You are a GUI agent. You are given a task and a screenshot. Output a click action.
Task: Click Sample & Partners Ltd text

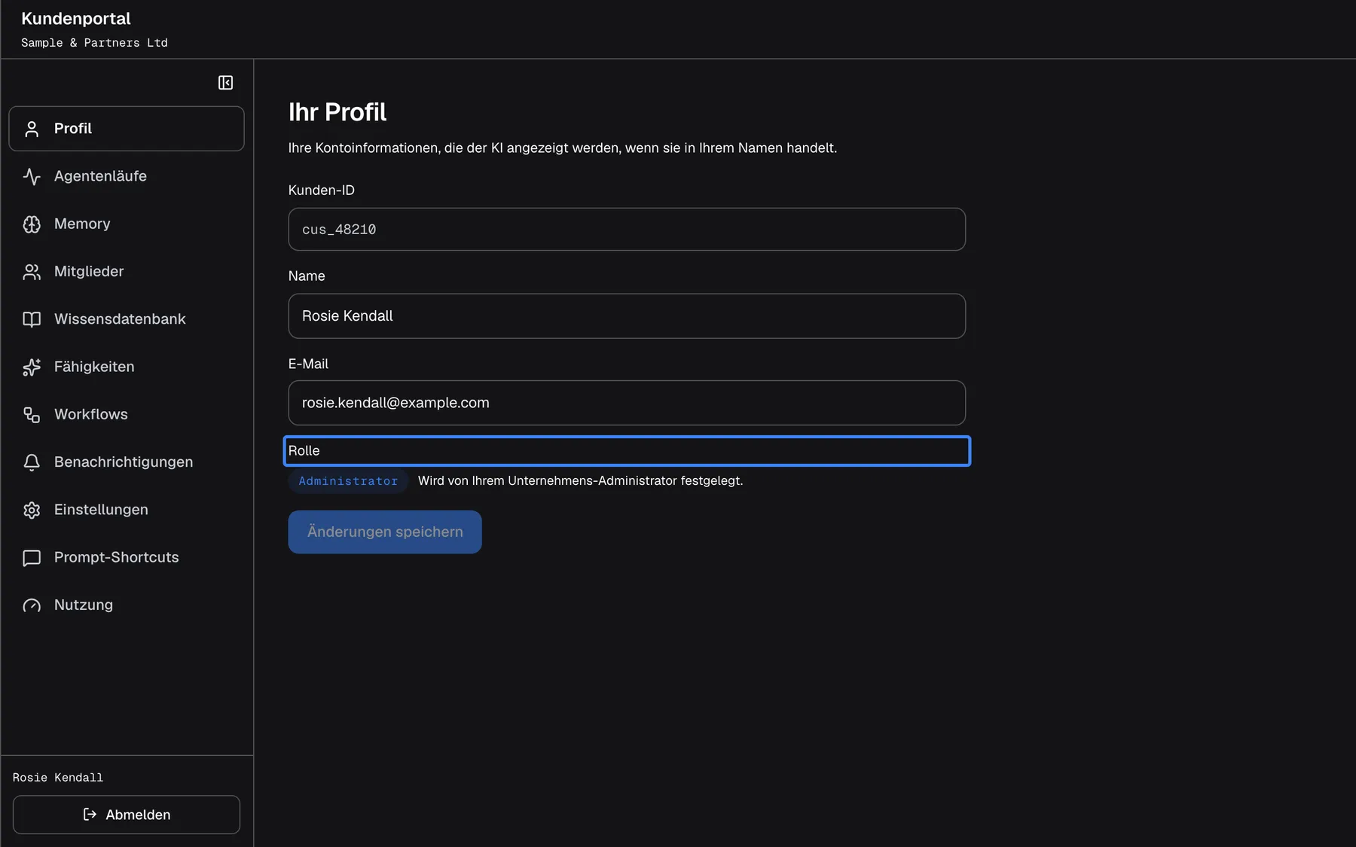94,43
